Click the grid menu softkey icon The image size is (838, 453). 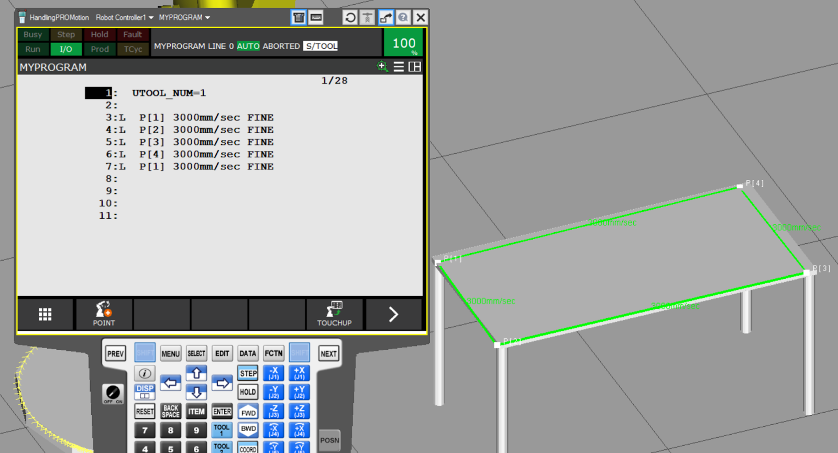coord(45,314)
